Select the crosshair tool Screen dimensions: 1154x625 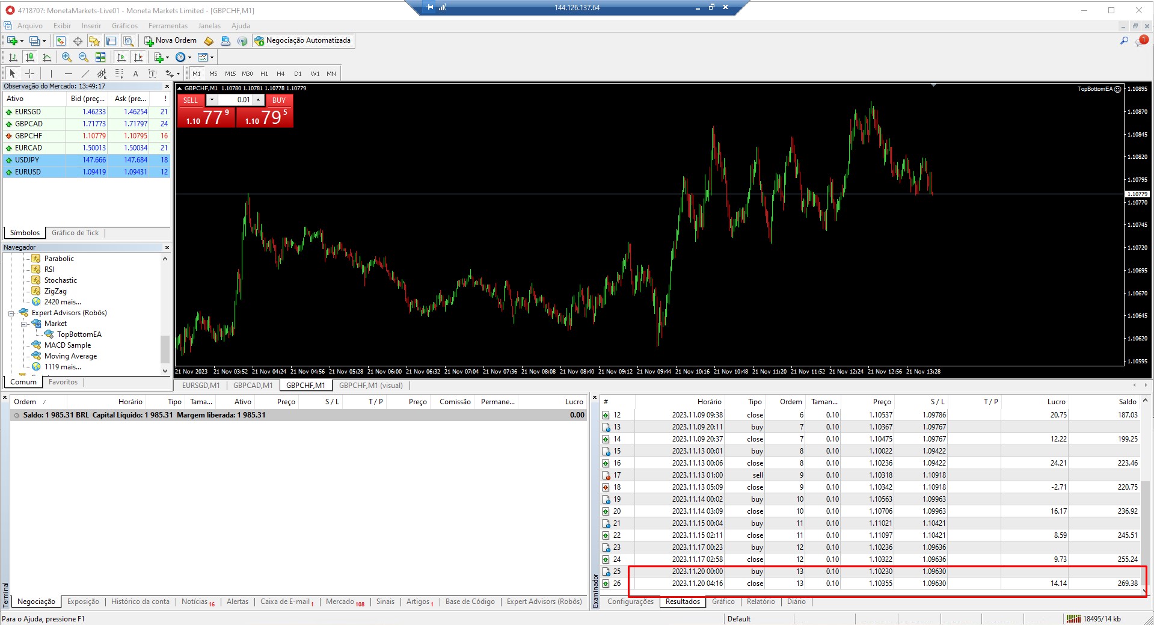pos(29,73)
